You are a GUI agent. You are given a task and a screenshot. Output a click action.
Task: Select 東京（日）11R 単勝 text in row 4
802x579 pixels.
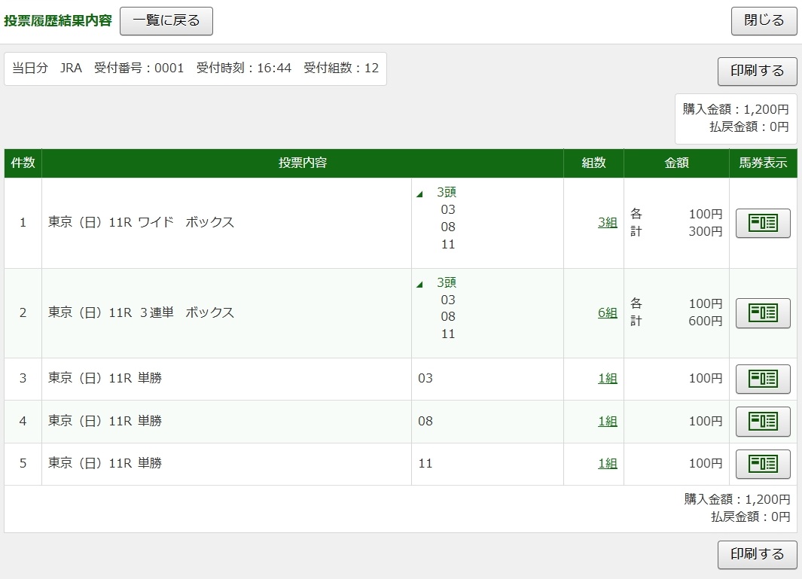tap(105, 421)
